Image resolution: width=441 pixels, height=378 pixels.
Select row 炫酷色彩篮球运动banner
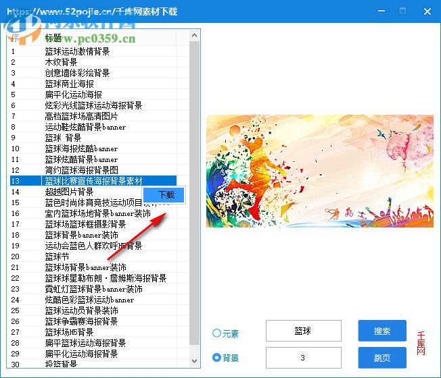pos(93,300)
